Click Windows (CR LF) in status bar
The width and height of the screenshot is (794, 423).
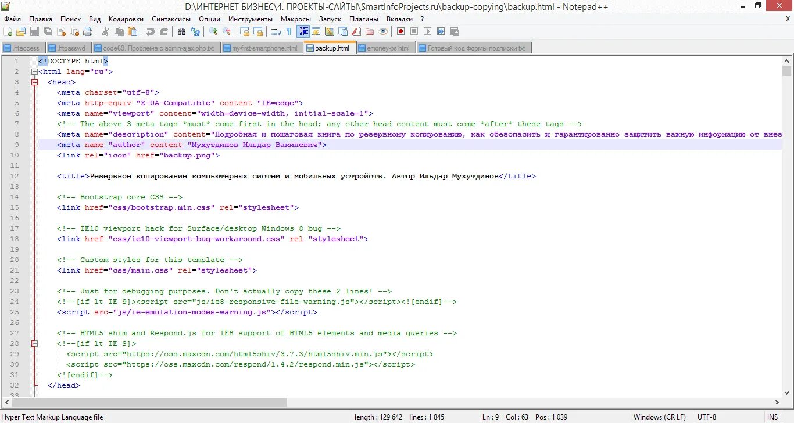pos(659,417)
